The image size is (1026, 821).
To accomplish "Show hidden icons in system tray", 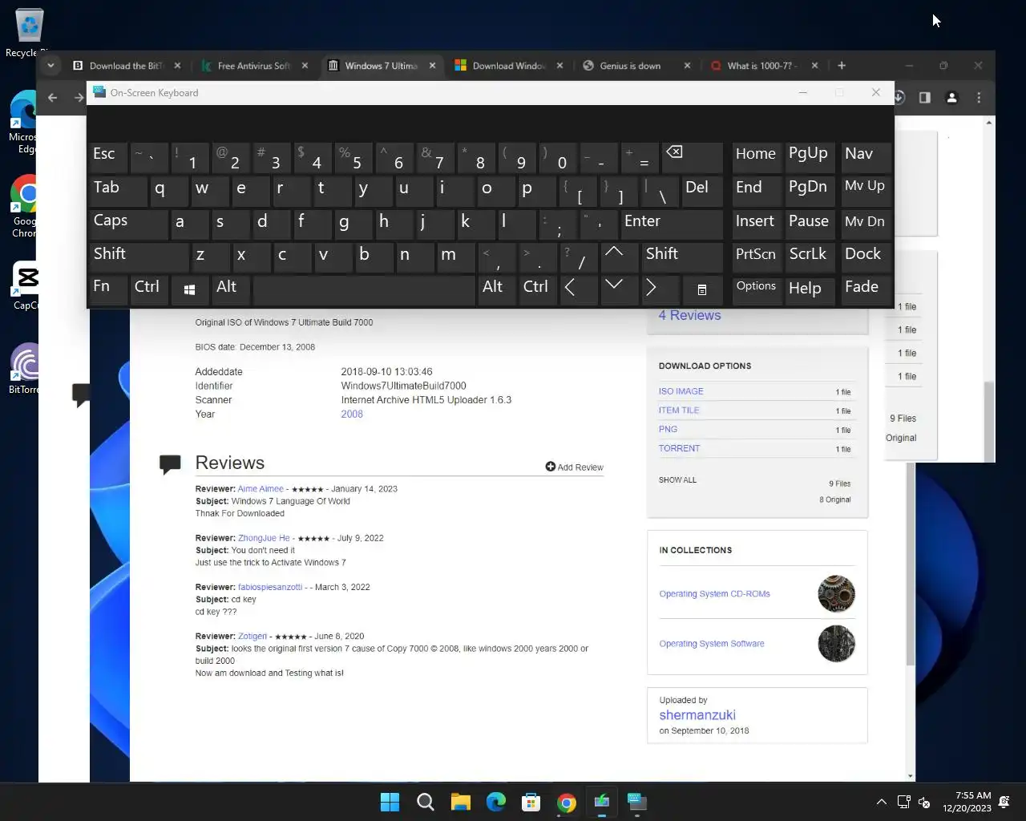I will point(881,802).
